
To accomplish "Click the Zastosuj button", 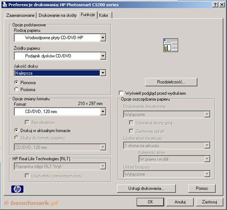I will click(209, 202).
